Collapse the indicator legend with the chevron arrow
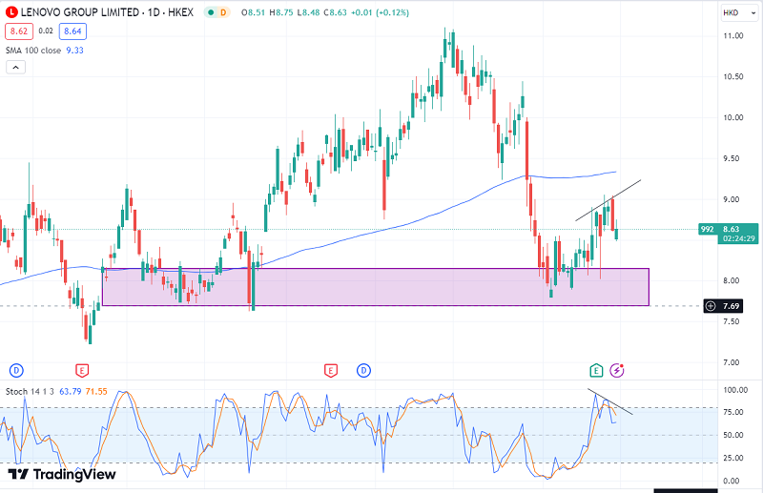 [x=15, y=68]
